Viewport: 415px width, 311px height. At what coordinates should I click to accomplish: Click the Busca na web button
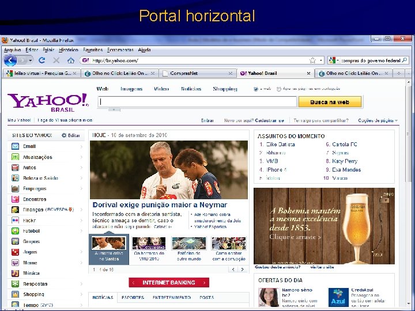coord(330,102)
